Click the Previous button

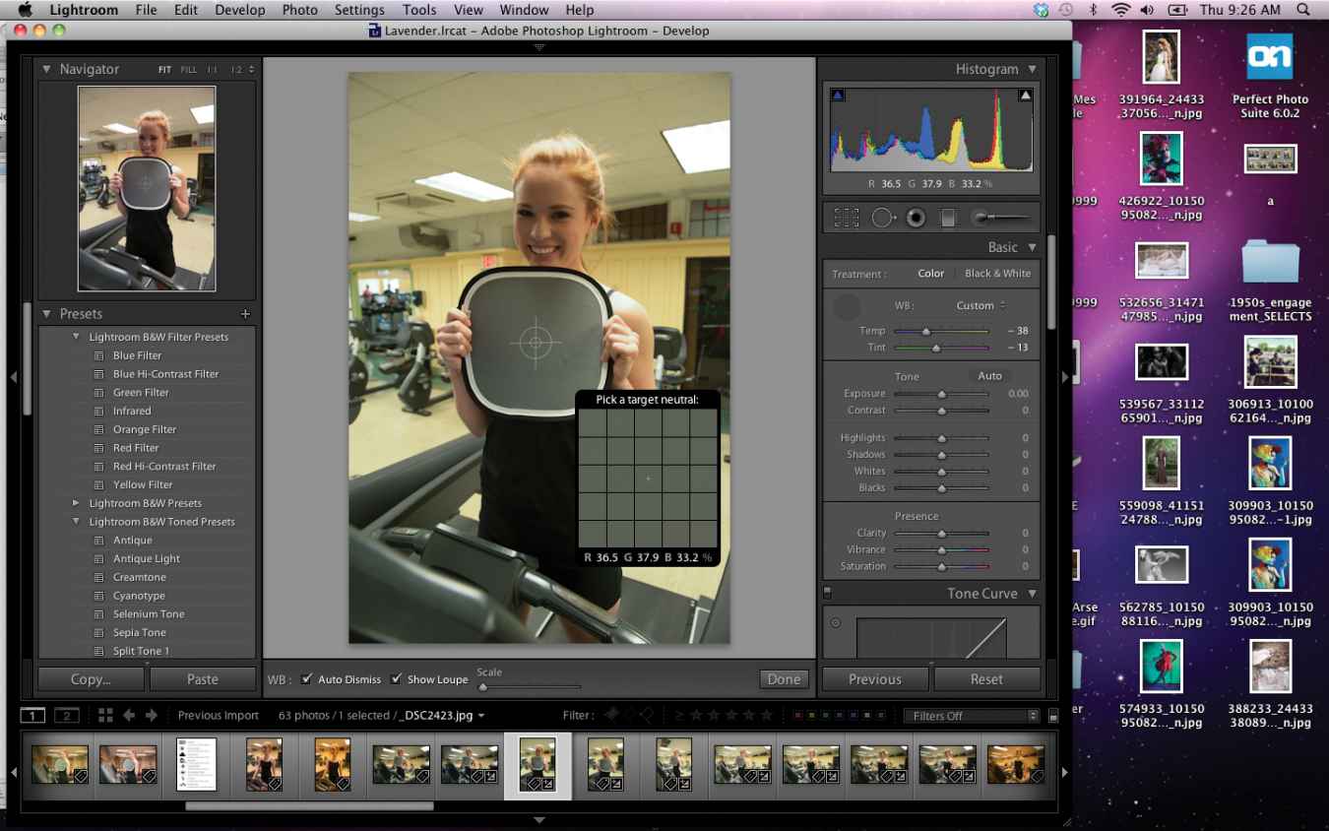875,679
